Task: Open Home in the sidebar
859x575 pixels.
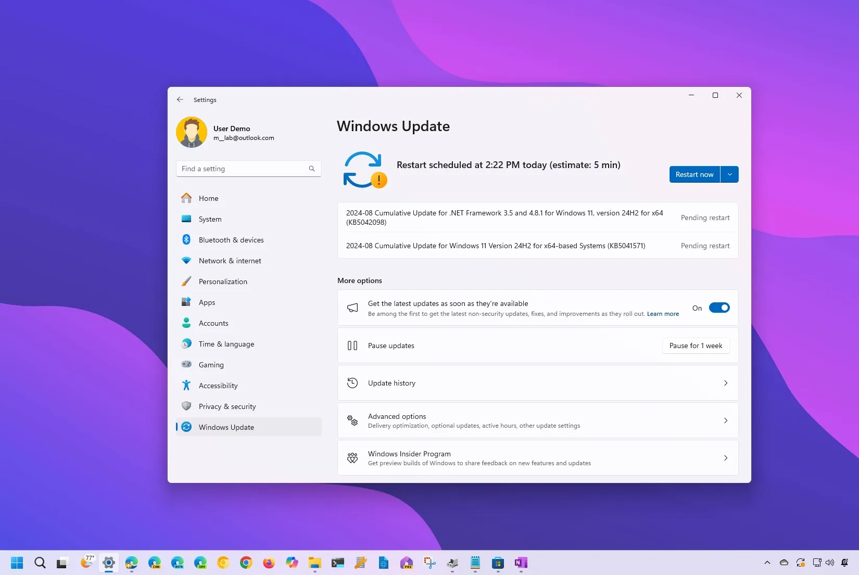Action: (x=249, y=198)
